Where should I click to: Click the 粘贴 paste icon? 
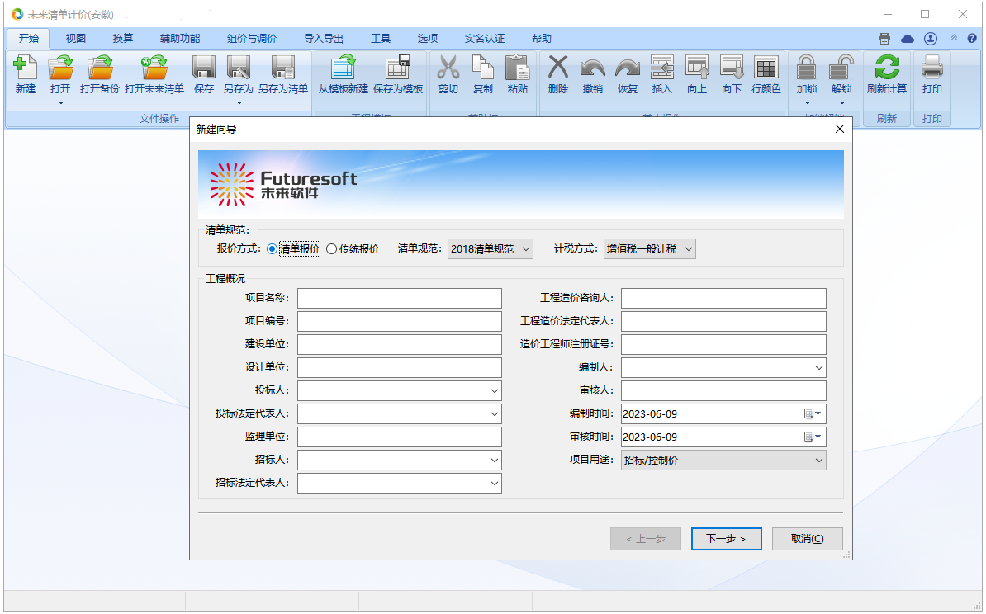[x=518, y=68]
